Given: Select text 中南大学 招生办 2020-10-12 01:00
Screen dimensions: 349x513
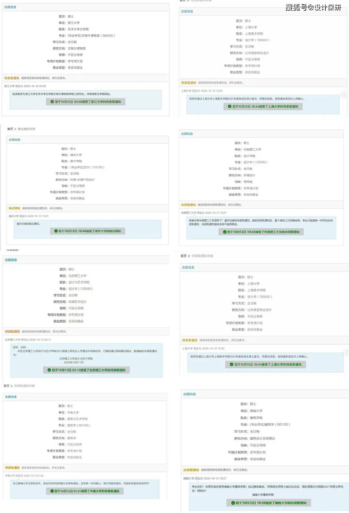Looking at the screenshot, I should tap(24, 476).
